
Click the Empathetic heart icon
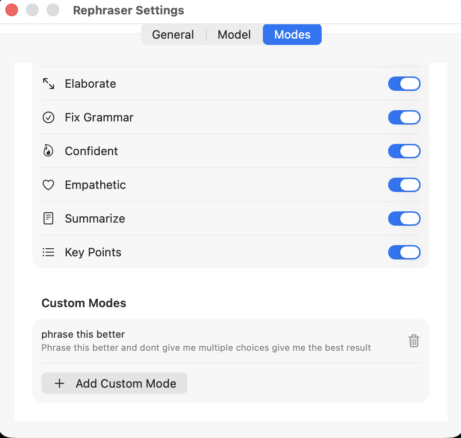coord(48,184)
